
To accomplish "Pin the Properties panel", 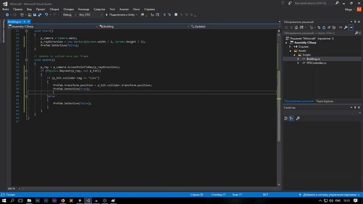I will (x=355, y=108).
